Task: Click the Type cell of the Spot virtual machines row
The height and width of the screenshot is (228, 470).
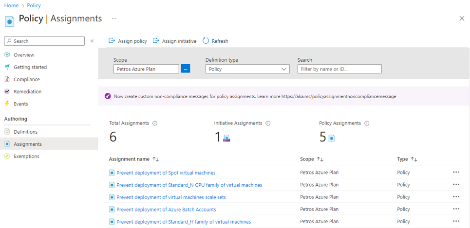Action: coord(403,173)
